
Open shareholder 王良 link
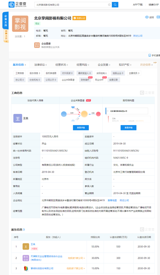tap(33, 244)
